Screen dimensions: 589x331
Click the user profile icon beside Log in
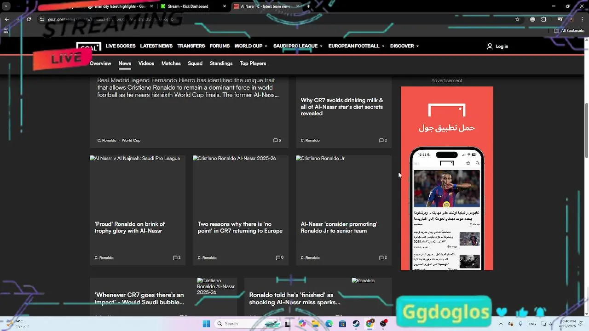tap(490, 46)
